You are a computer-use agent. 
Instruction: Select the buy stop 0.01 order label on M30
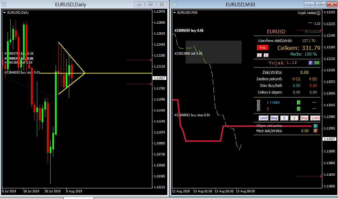pos(192,115)
